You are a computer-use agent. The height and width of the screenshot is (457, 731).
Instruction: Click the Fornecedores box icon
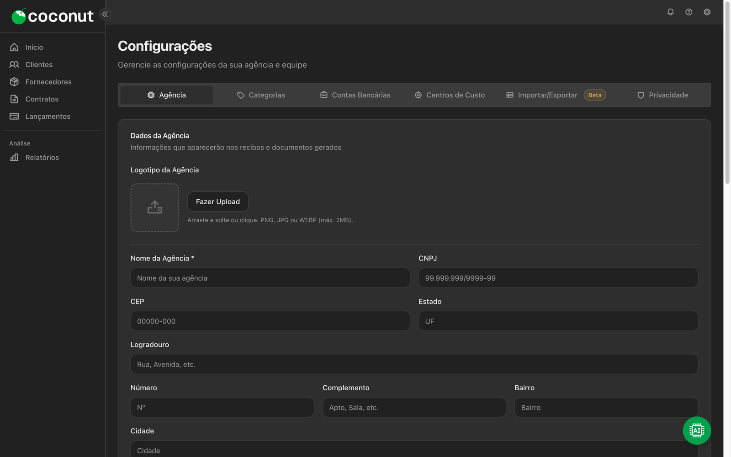14,82
